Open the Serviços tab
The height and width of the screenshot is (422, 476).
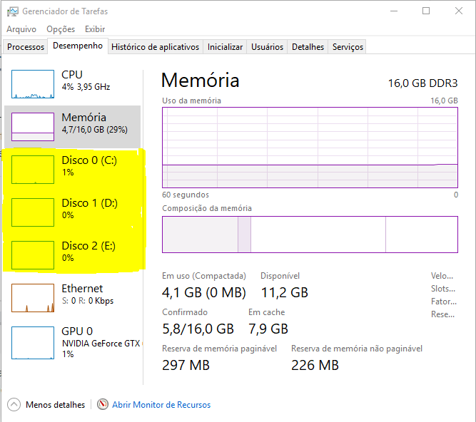tap(348, 47)
